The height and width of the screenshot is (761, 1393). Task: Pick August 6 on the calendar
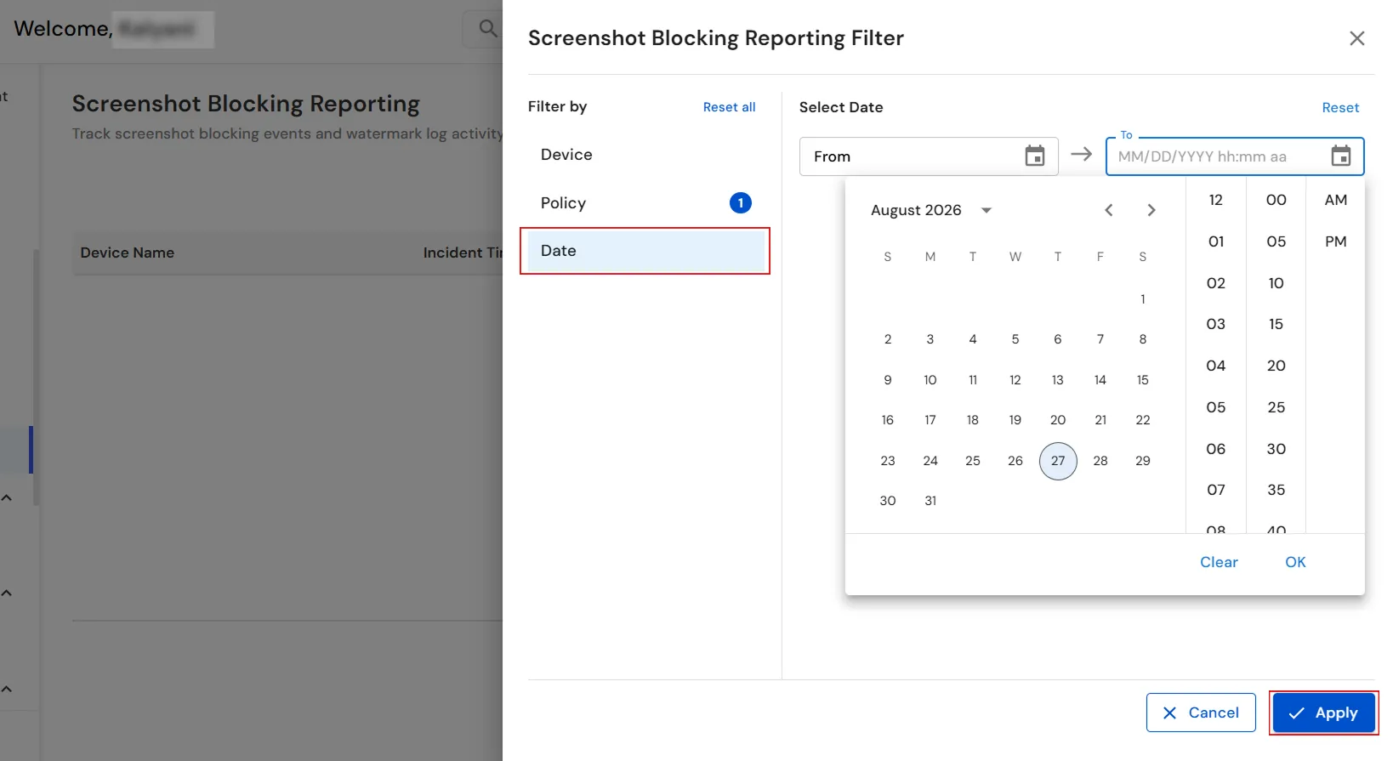[x=1058, y=339]
